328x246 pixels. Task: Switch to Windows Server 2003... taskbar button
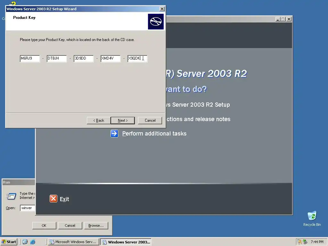pyautogui.click(x=126, y=242)
